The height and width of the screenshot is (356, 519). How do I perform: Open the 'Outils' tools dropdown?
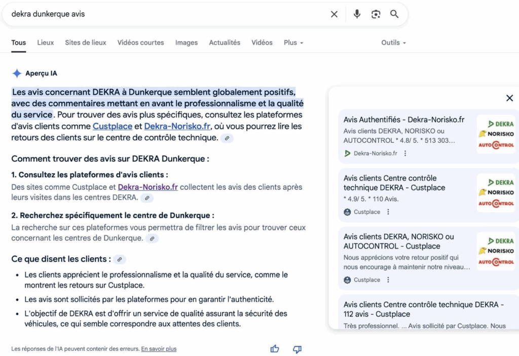(394, 43)
